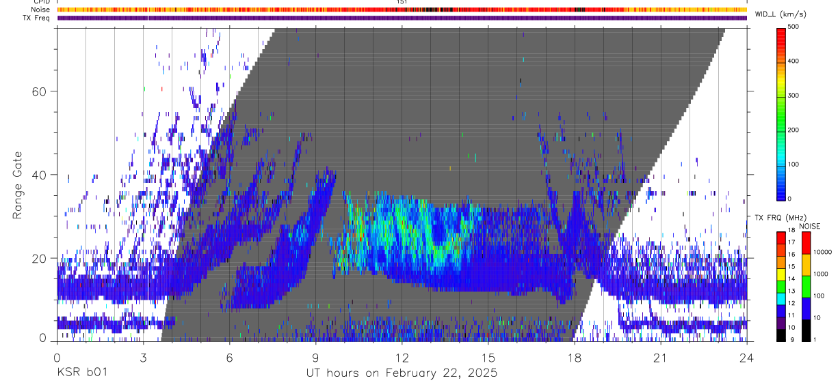Click the TX FRQ (MHz) color scale
840x387 pixels.
point(781,286)
